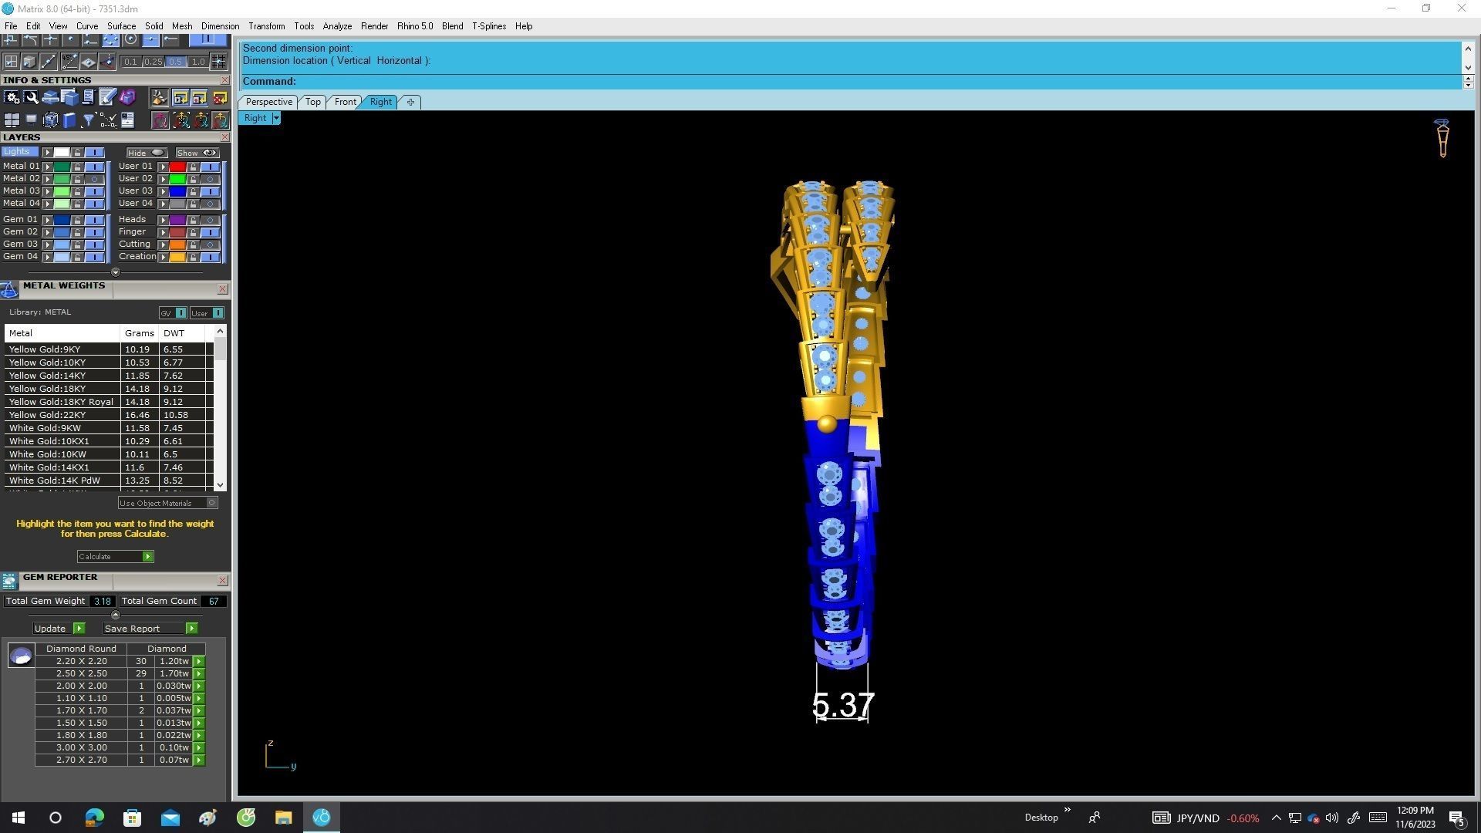Open the wrench options icon
1481x833 pixels.
31,97
